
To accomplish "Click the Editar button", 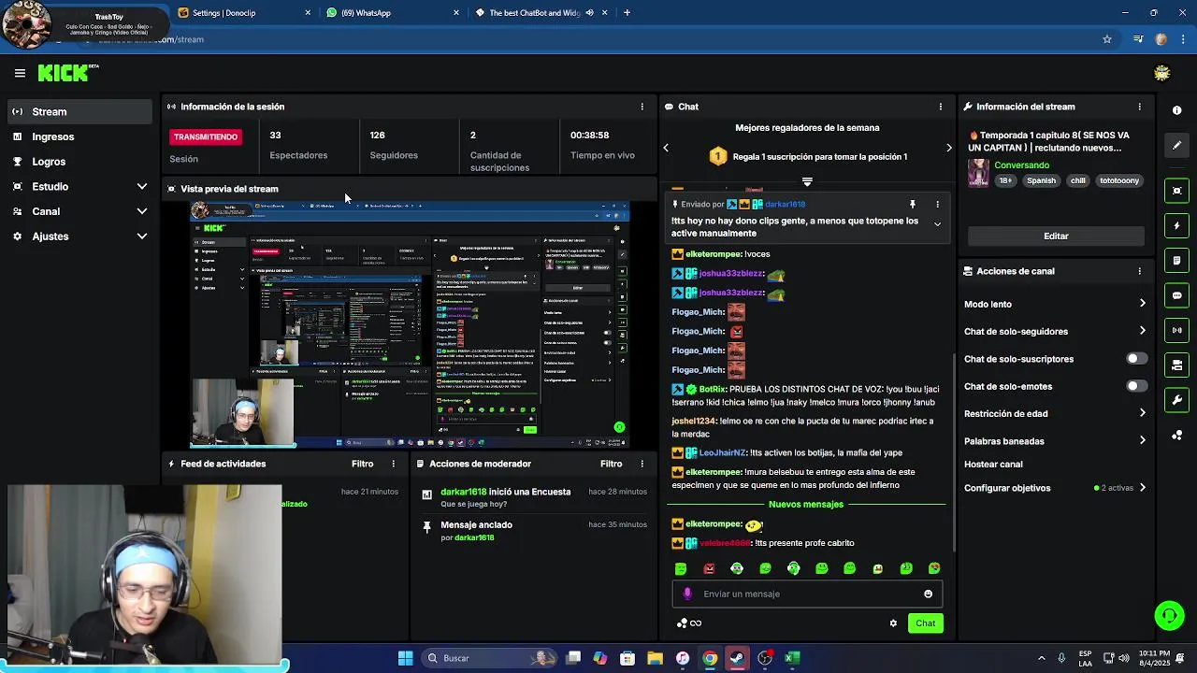I will (x=1056, y=236).
